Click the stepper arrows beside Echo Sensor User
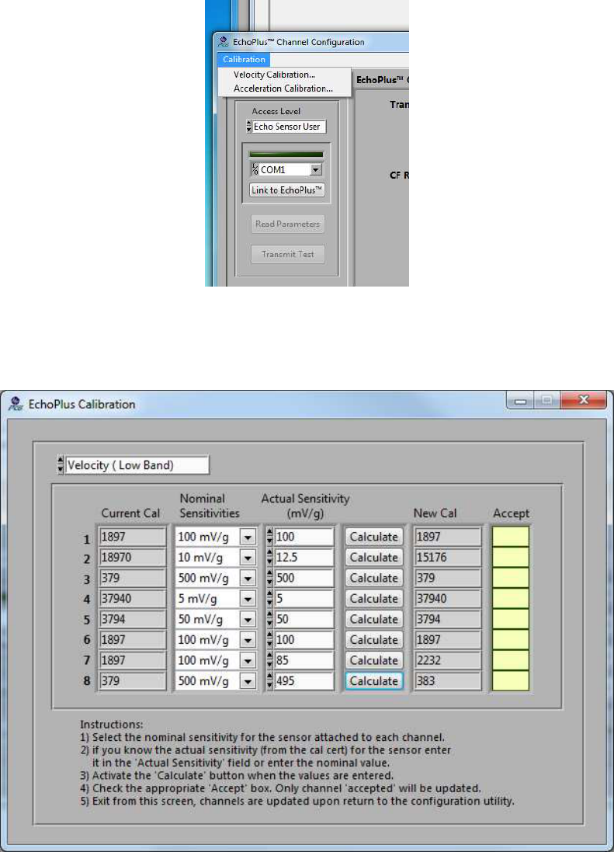Viewport: 614px width, 852px height. coord(249,127)
